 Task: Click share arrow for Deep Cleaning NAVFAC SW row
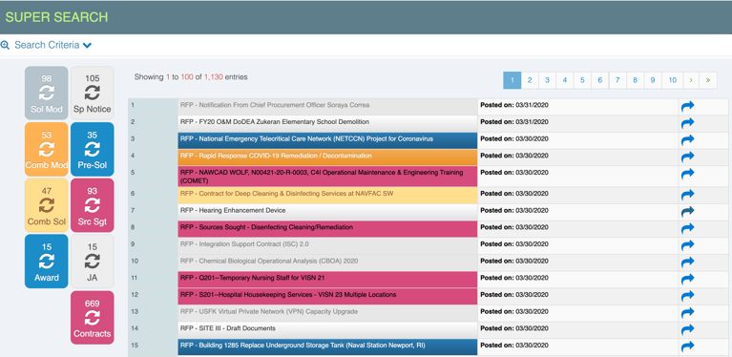688,195
